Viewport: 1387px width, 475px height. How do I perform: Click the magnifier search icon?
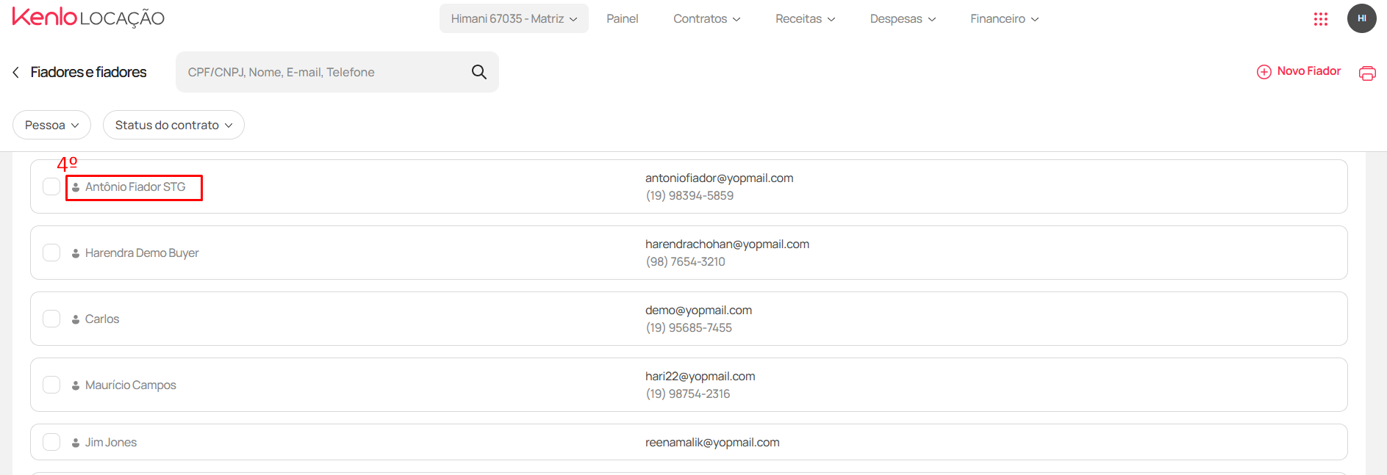479,72
